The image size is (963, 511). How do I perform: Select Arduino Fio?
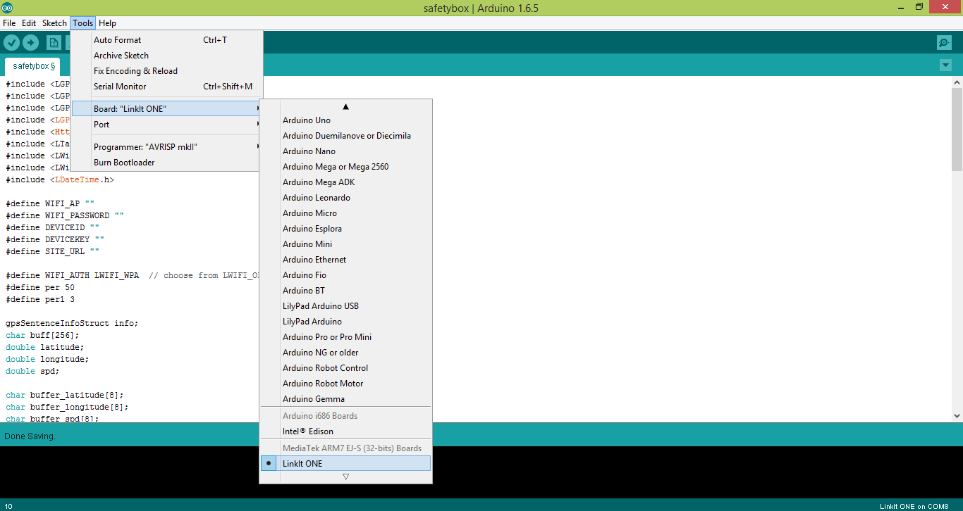(345, 275)
